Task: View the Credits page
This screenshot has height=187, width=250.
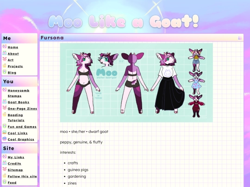Action: click(14, 163)
